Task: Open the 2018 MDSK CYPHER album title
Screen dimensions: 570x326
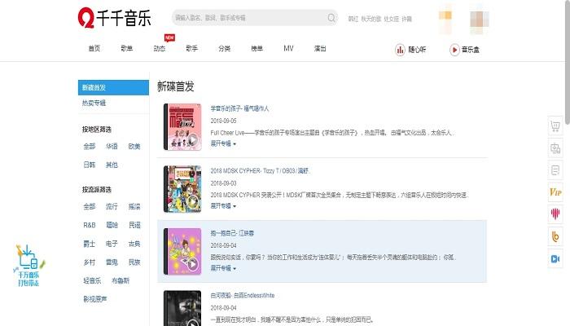Action: coord(261,170)
